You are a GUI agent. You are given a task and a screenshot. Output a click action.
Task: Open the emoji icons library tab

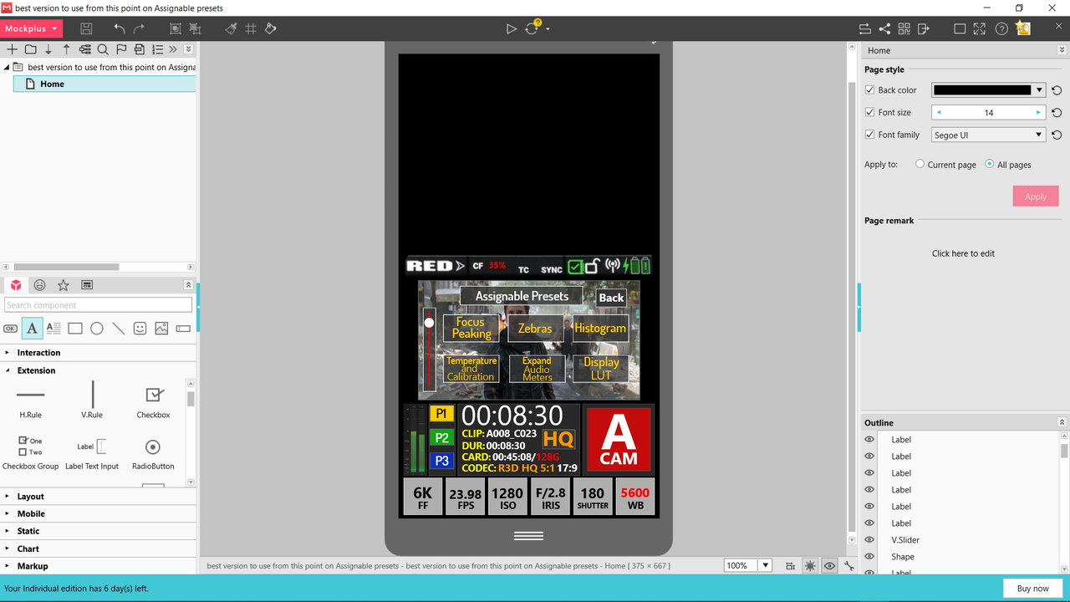pos(39,285)
